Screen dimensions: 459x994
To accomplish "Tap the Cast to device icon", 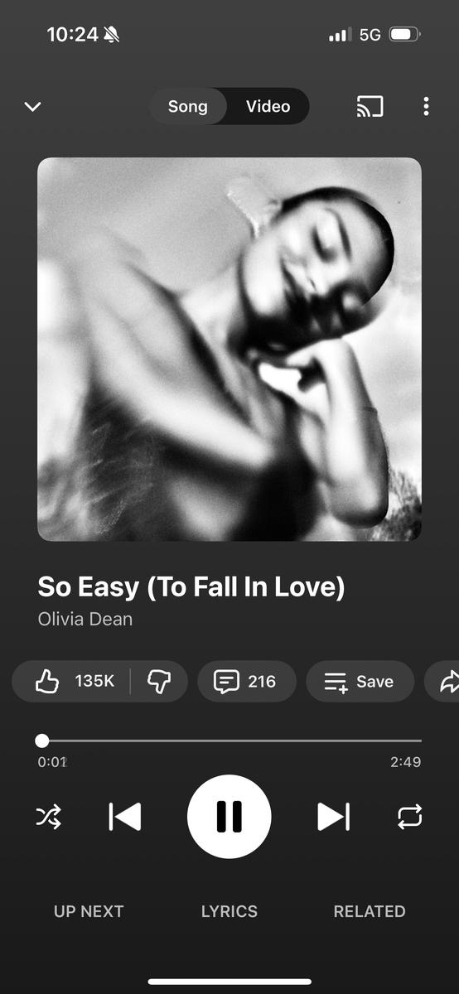I will 370,106.
